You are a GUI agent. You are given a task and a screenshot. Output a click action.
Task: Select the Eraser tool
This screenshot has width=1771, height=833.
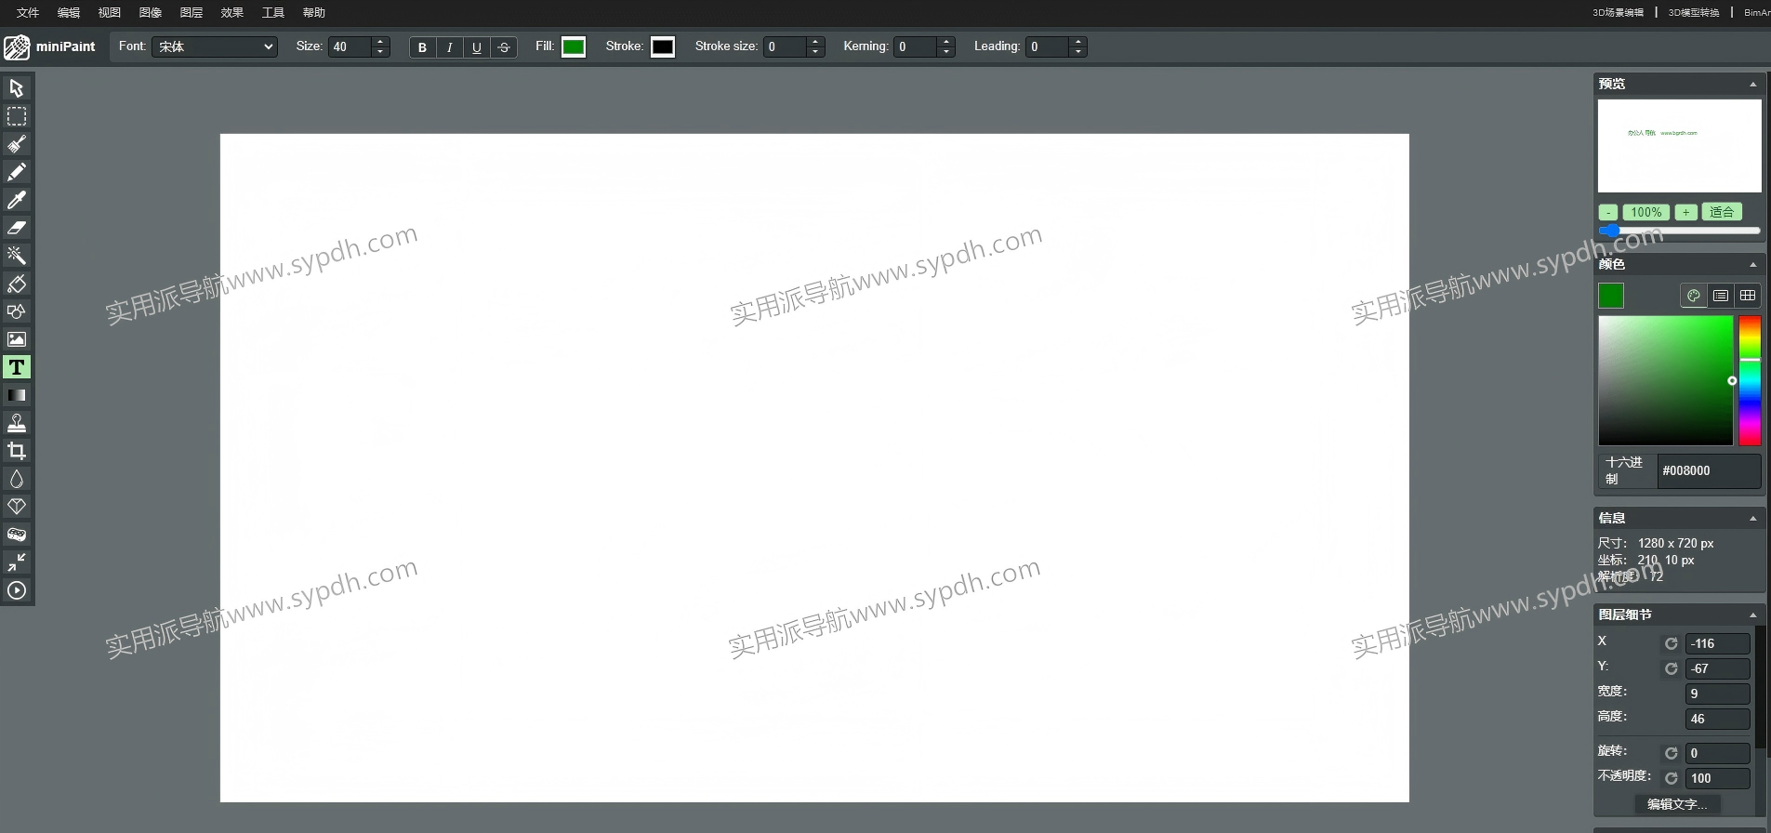pyautogui.click(x=17, y=228)
